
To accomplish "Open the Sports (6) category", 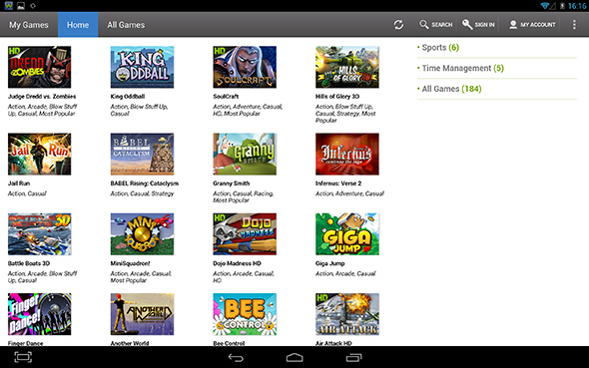I will 440,48.
